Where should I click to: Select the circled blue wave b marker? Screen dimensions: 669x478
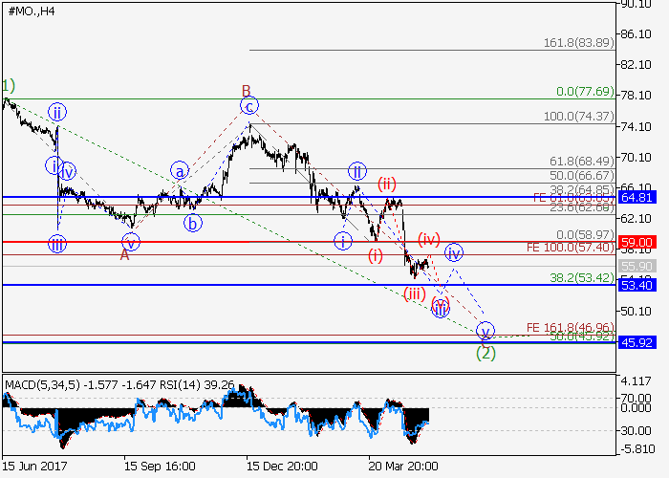pos(194,224)
